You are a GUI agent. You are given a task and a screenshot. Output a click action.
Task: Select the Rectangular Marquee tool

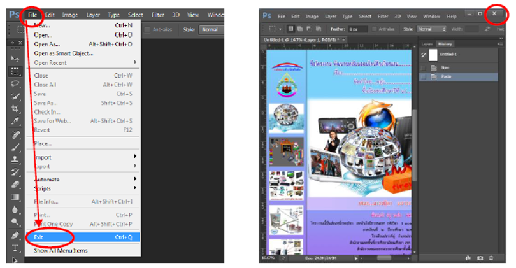(x=14, y=71)
